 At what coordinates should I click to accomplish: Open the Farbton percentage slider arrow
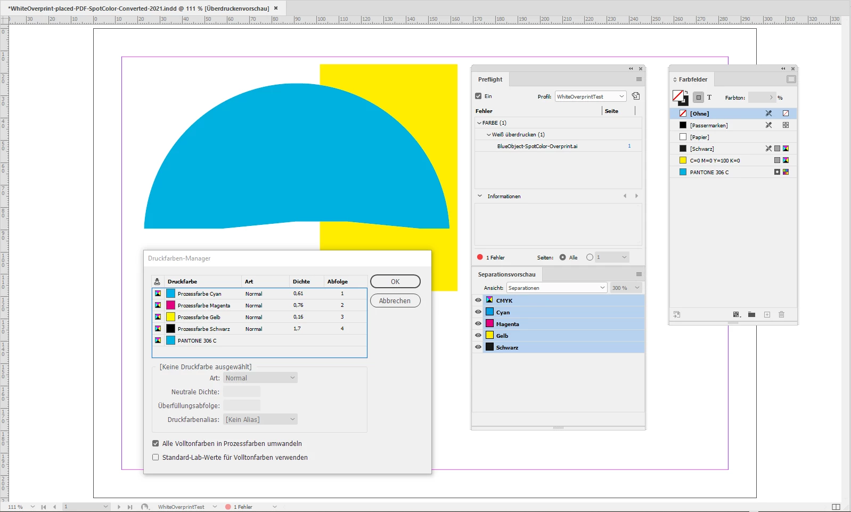[x=771, y=97]
